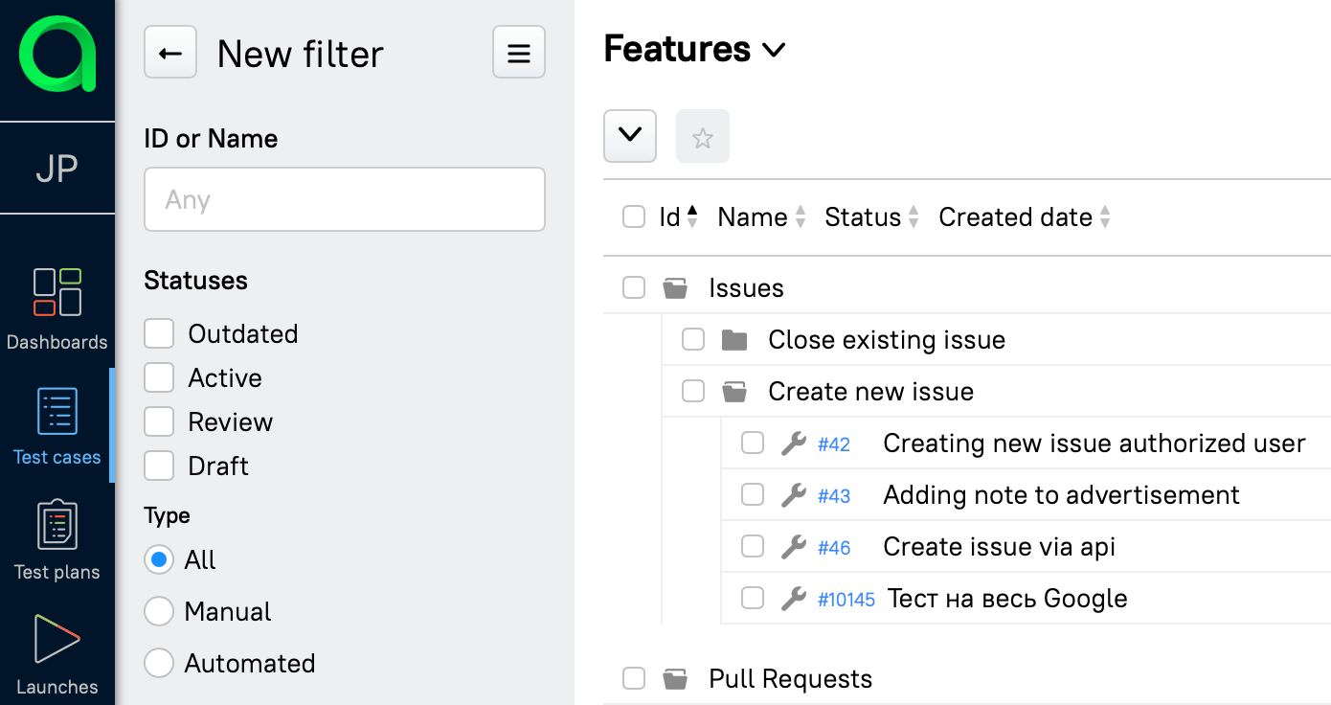The height and width of the screenshot is (705, 1331).
Task: Click the Allure green logo icon
Action: pyautogui.click(x=57, y=55)
